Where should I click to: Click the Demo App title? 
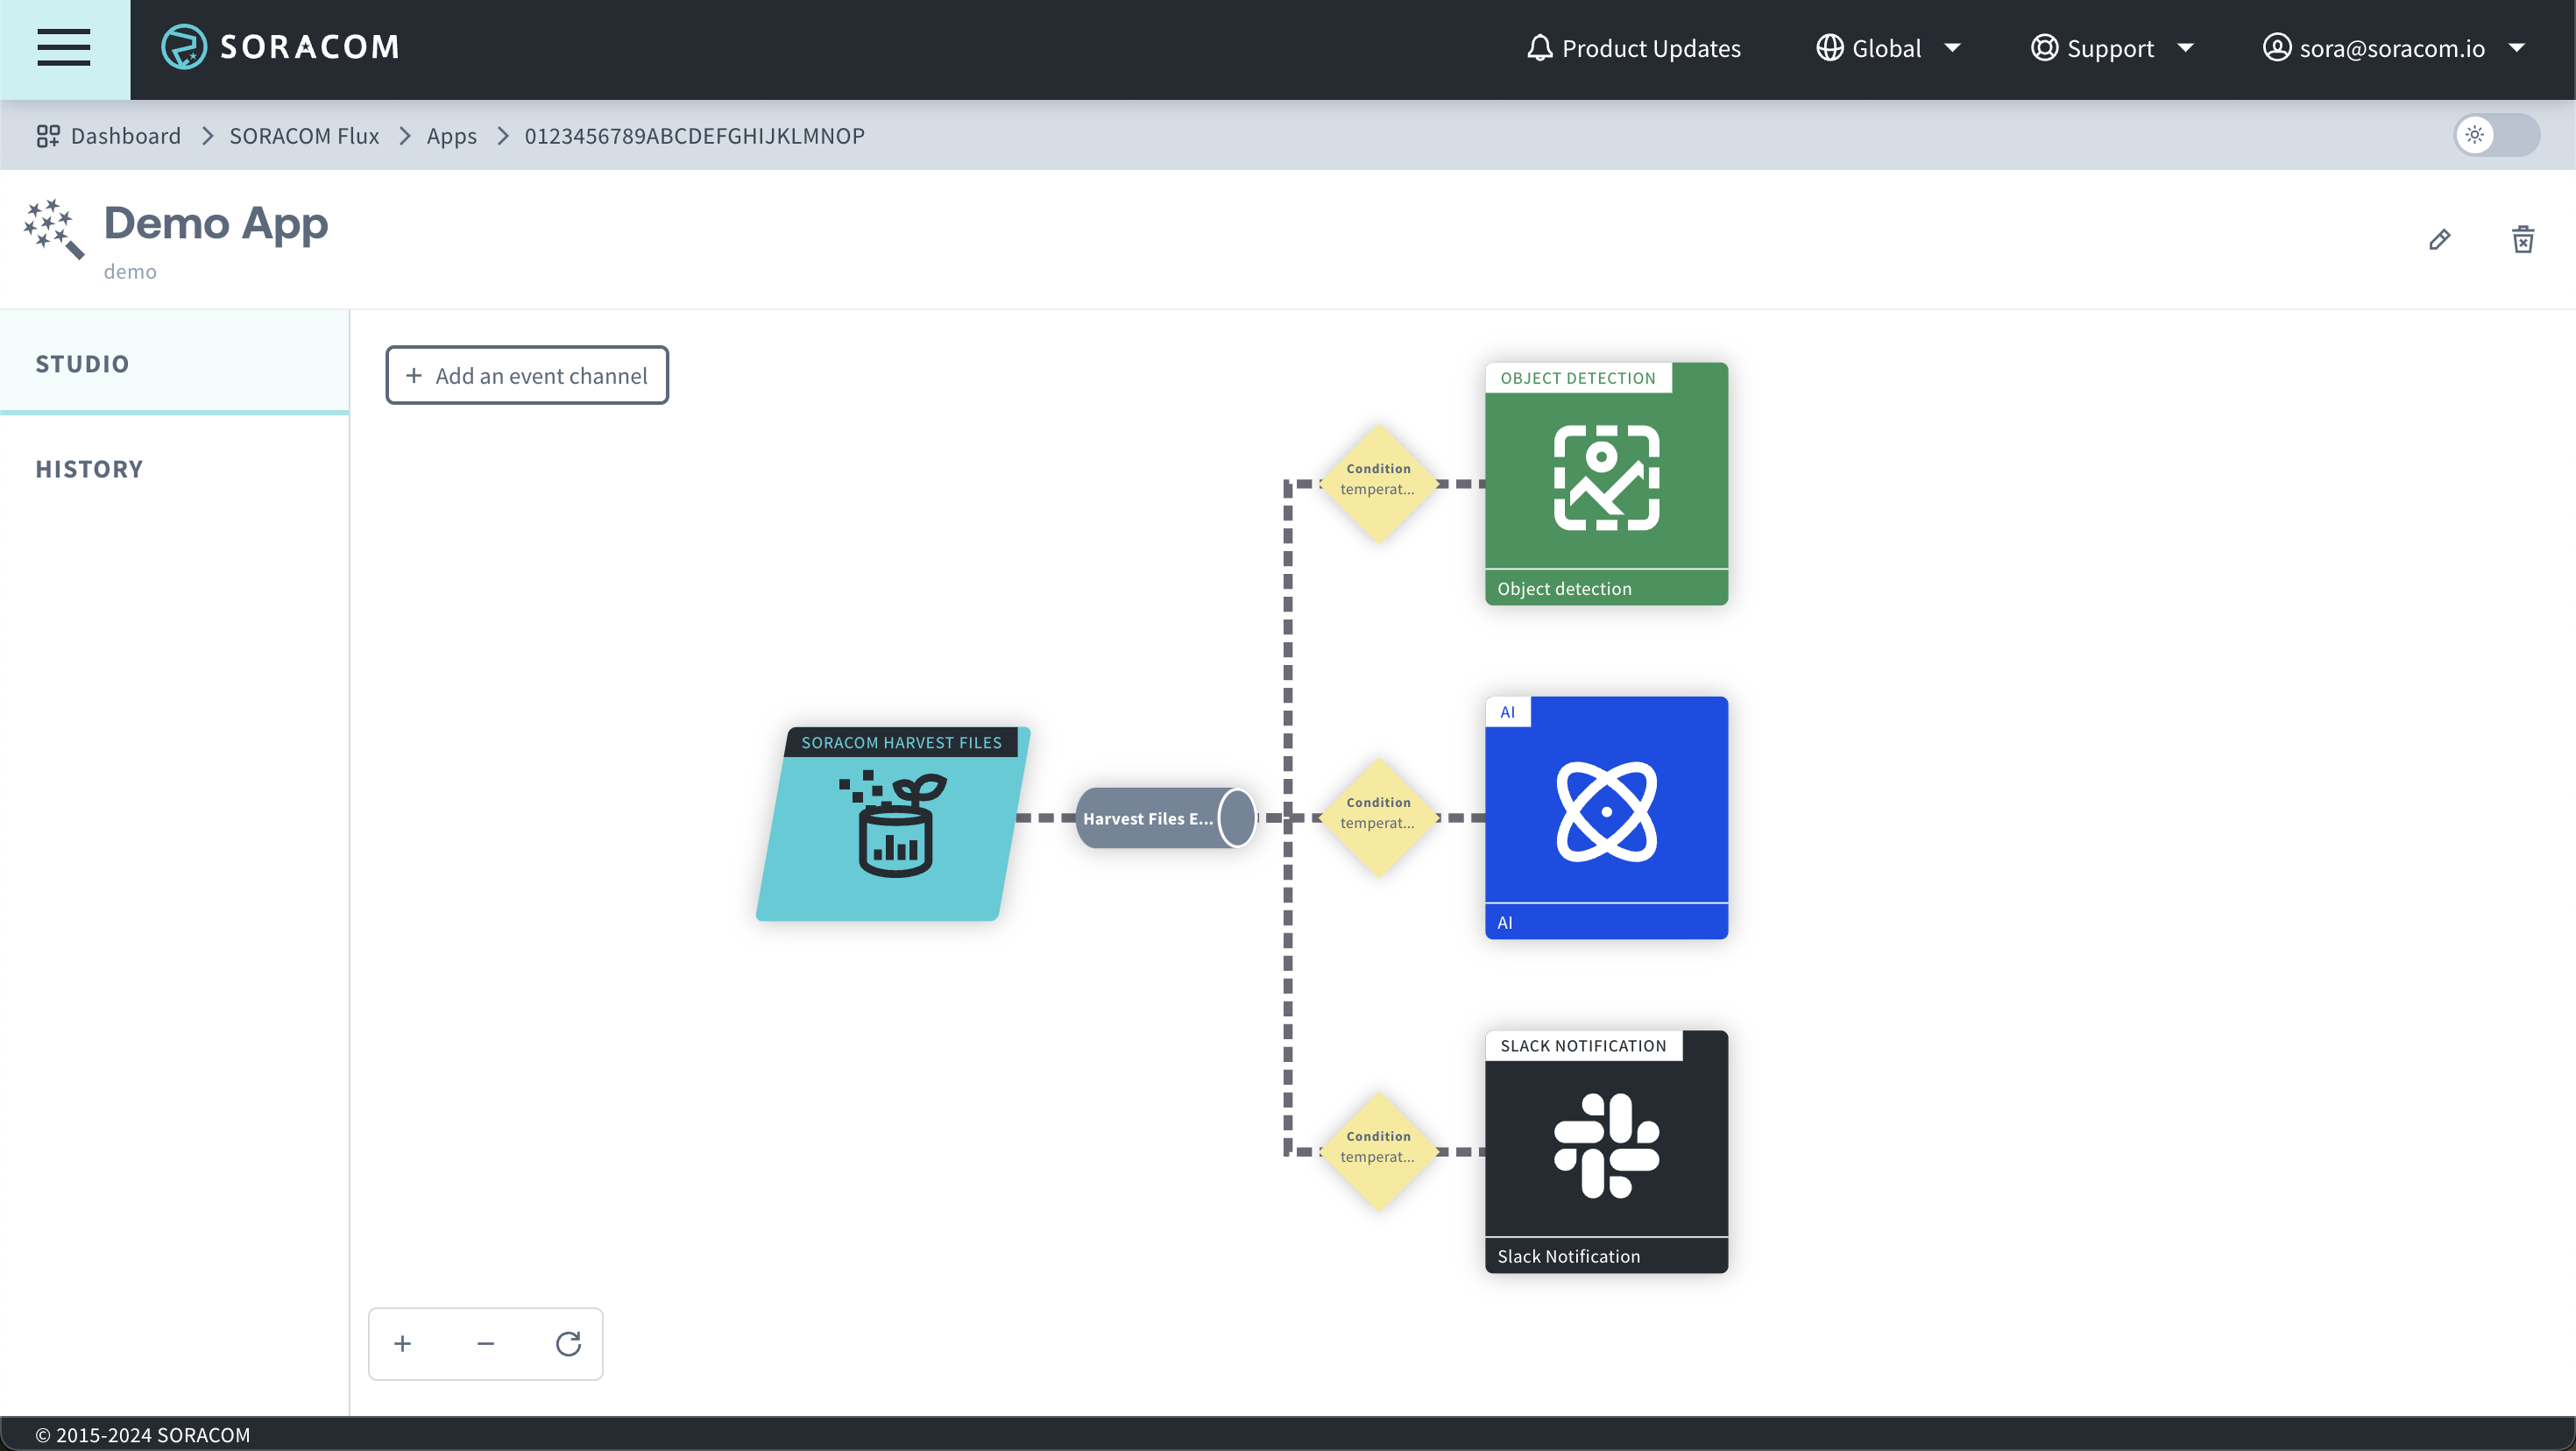tap(216, 223)
